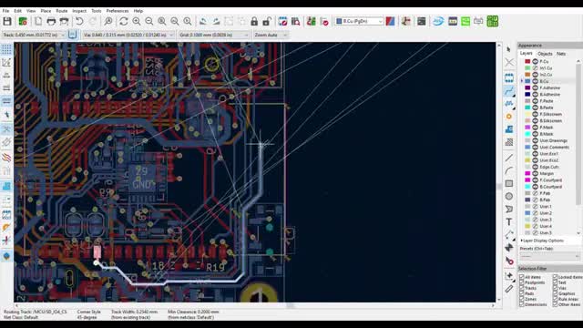Toggle auto track width button
Image resolution: width=583 pixels, height=328 pixels.
[73, 35]
